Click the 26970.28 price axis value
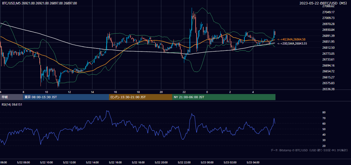Screen dimensions: 351x165 pyautogui.click(x=328, y=24)
